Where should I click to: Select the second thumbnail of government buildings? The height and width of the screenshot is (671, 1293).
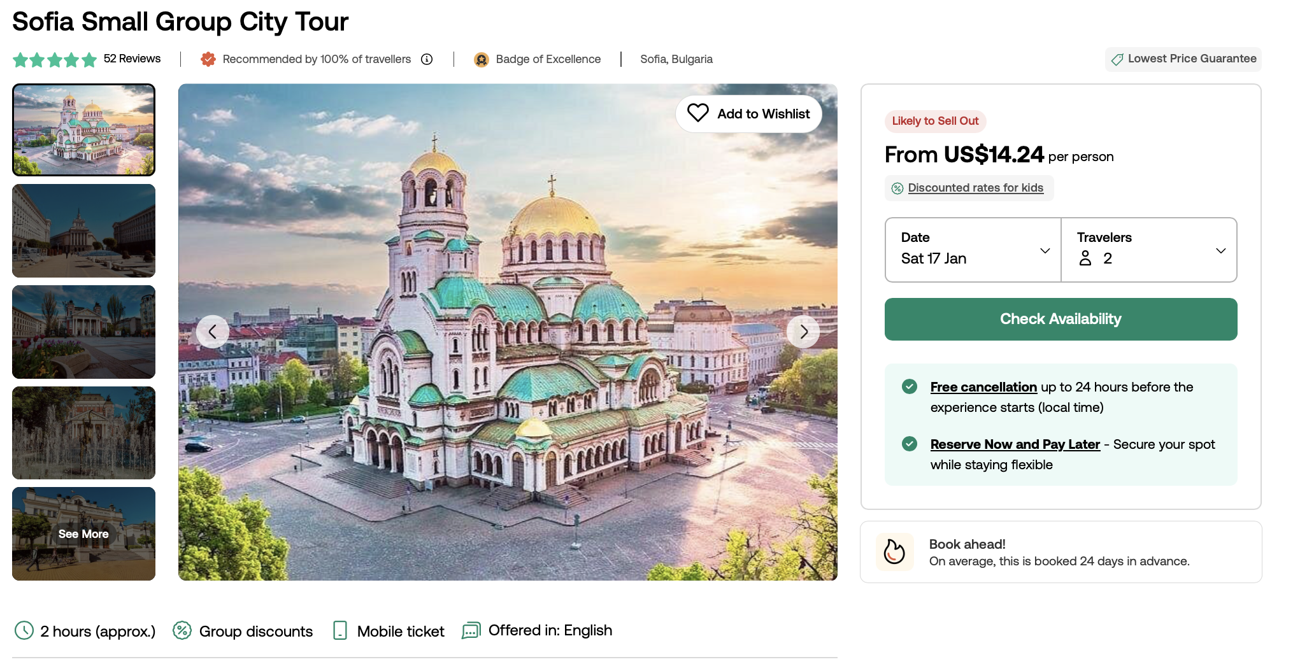pyautogui.click(x=83, y=230)
